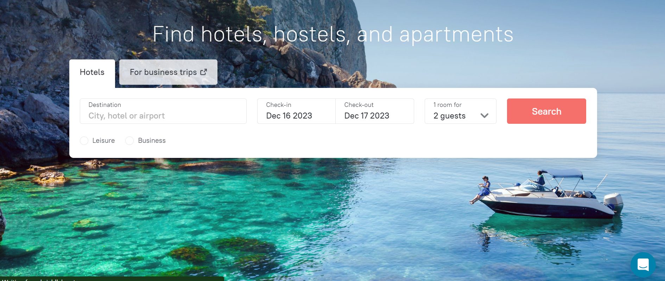Image resolution: width=665 pixels, height=281 pixels.
Task: Click the Dec 16 2023 date value
Action: pyautogui.click(x=289, y=116)
